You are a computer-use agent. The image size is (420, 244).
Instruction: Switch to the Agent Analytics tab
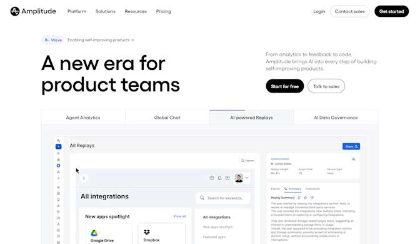pos(83,118)
